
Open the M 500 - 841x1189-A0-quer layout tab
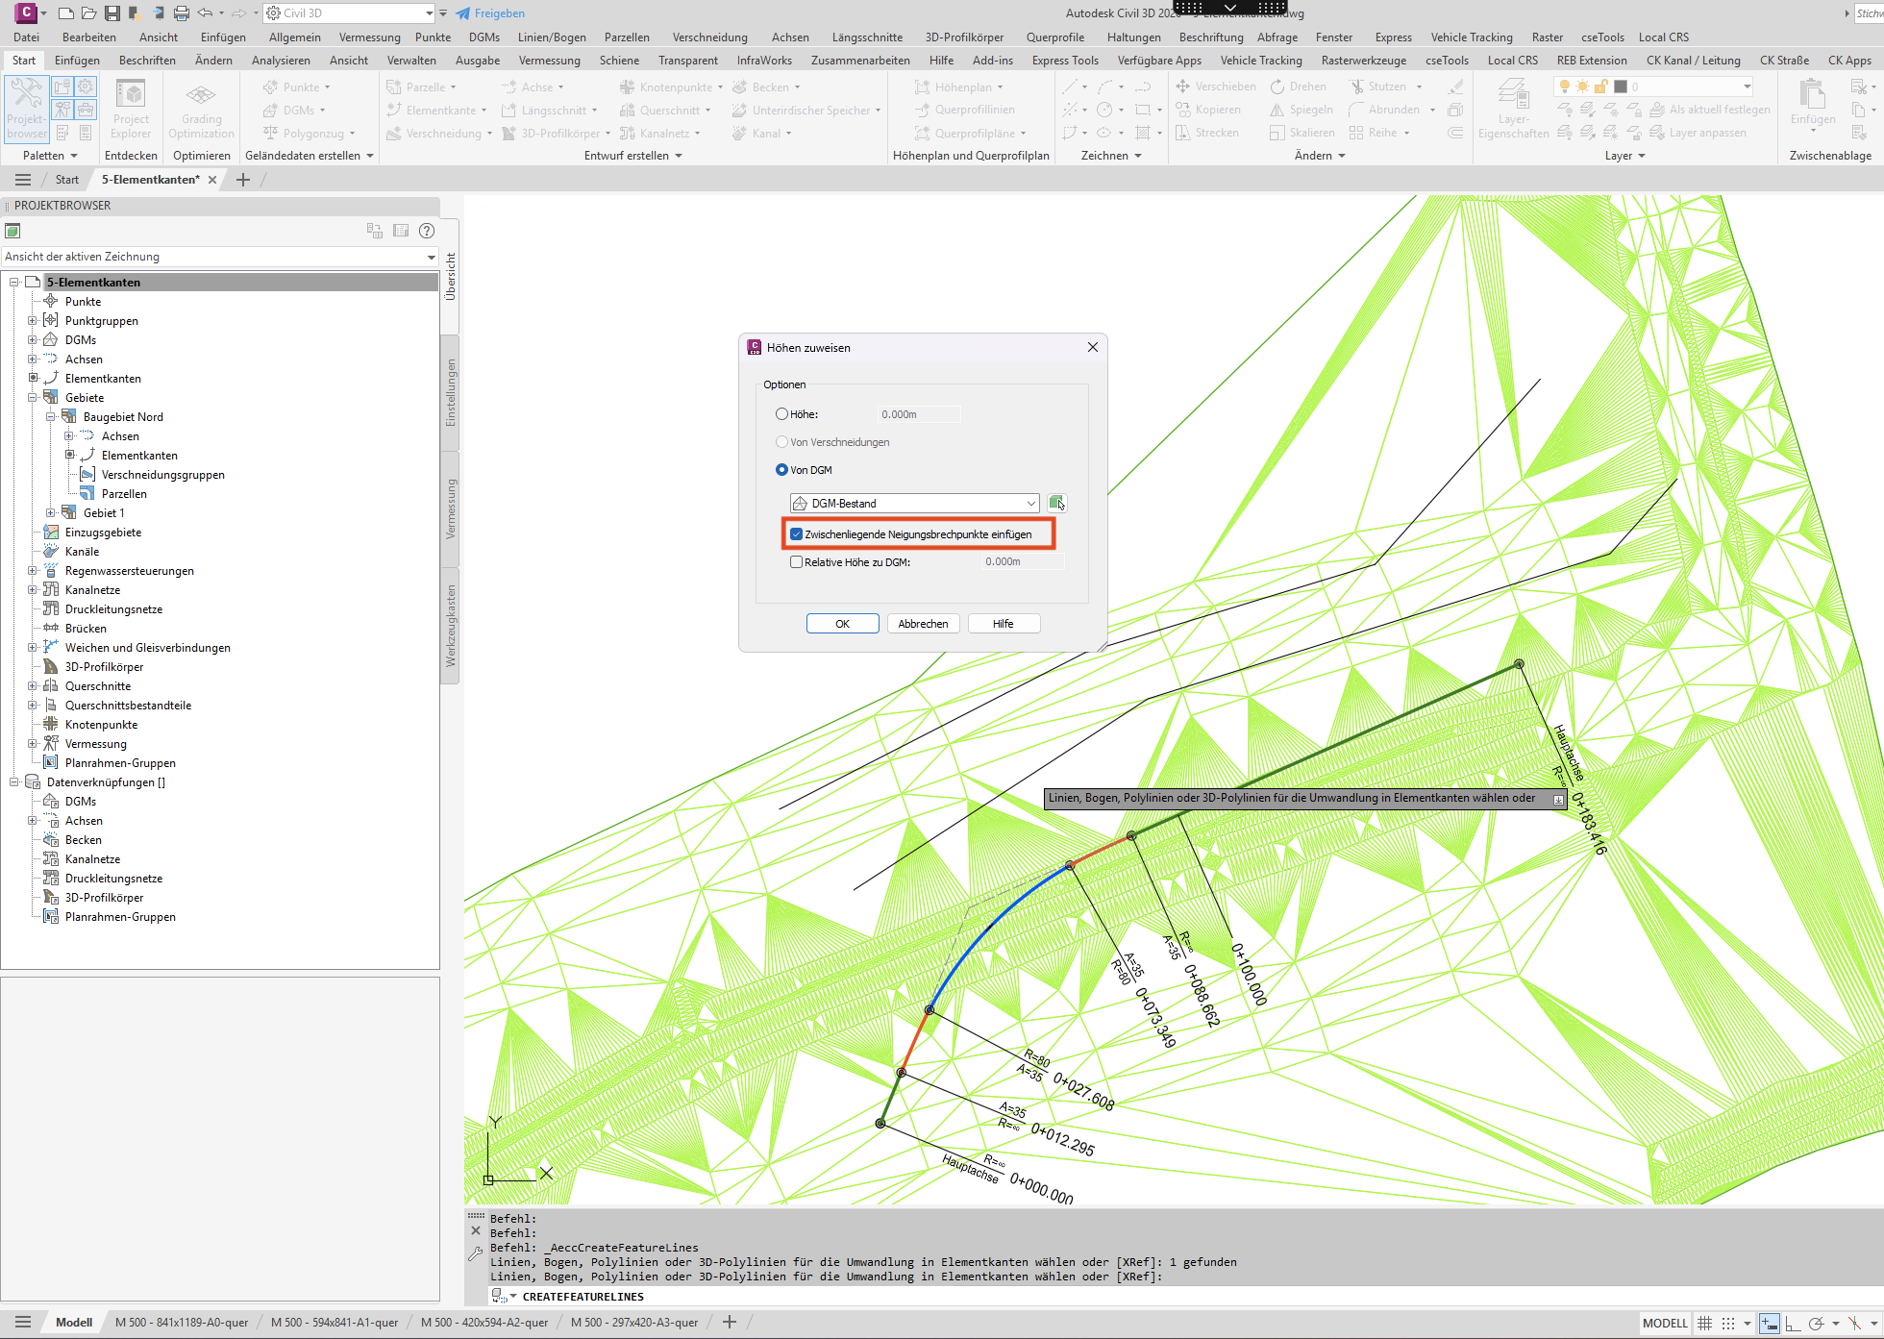coord(182,1323)
